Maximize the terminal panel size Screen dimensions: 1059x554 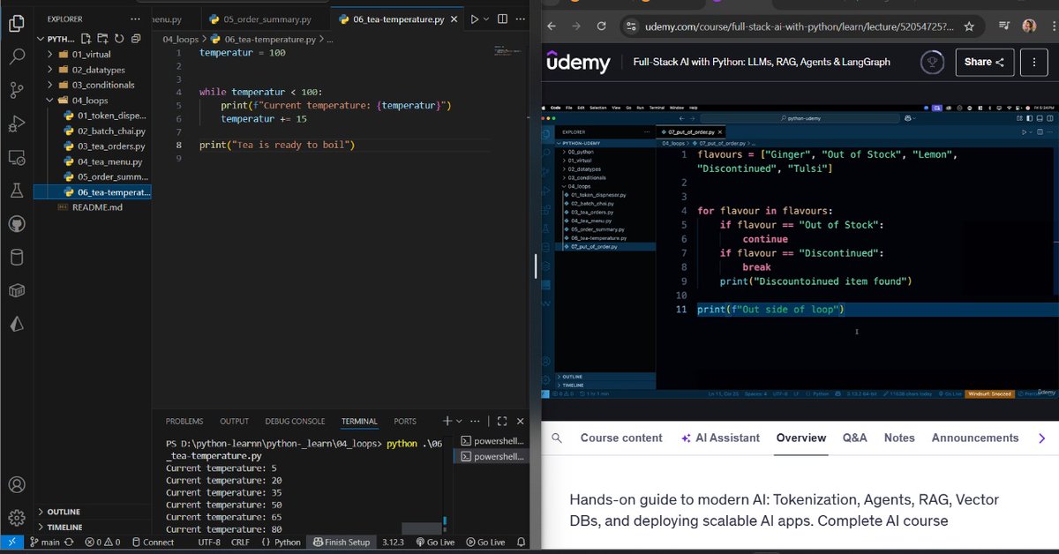[502, 421]
